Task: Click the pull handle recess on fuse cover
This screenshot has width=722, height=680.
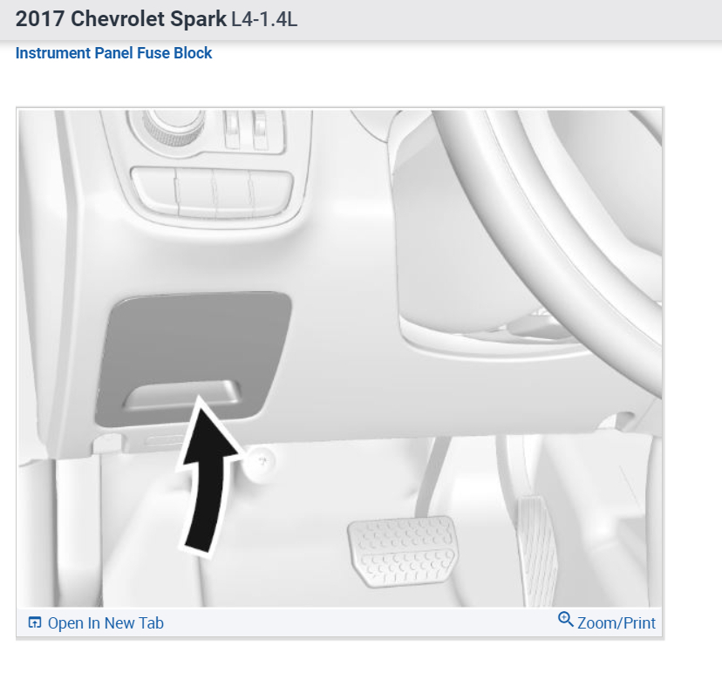Action: (x=182, y=395)
